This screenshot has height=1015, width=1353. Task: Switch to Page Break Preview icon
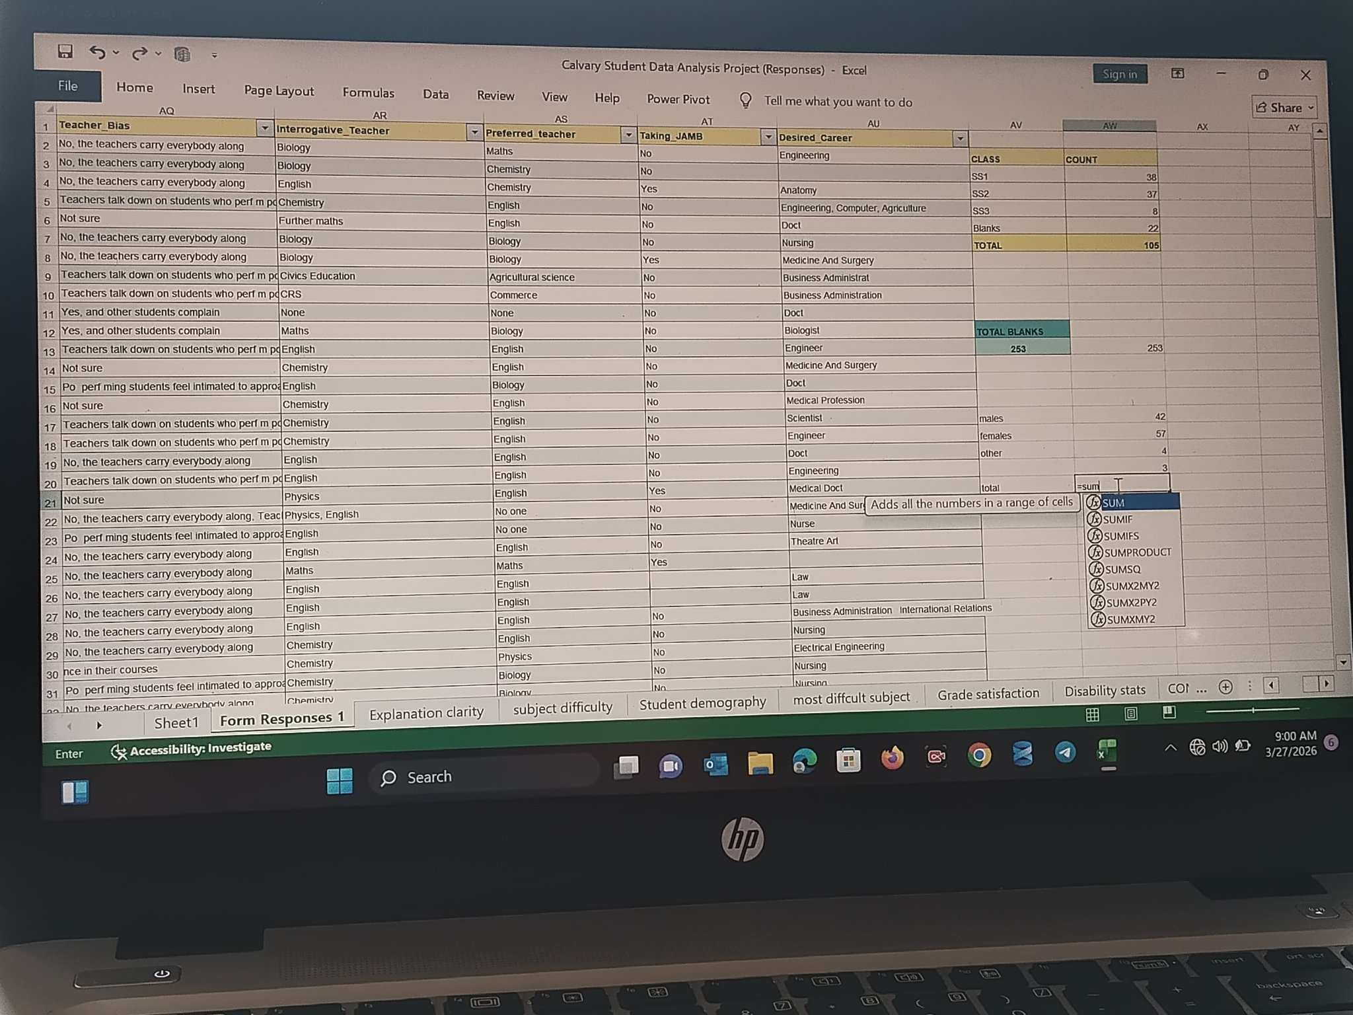tap(1169, 712)
